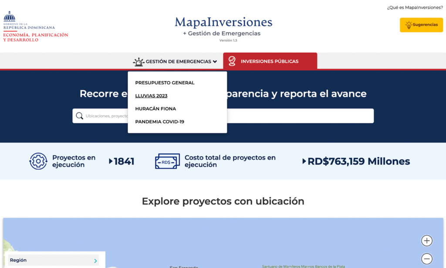The image size is (446, 268).
Task: Open the Lluvias 2023 menu entry
Action: coord(151,96)
